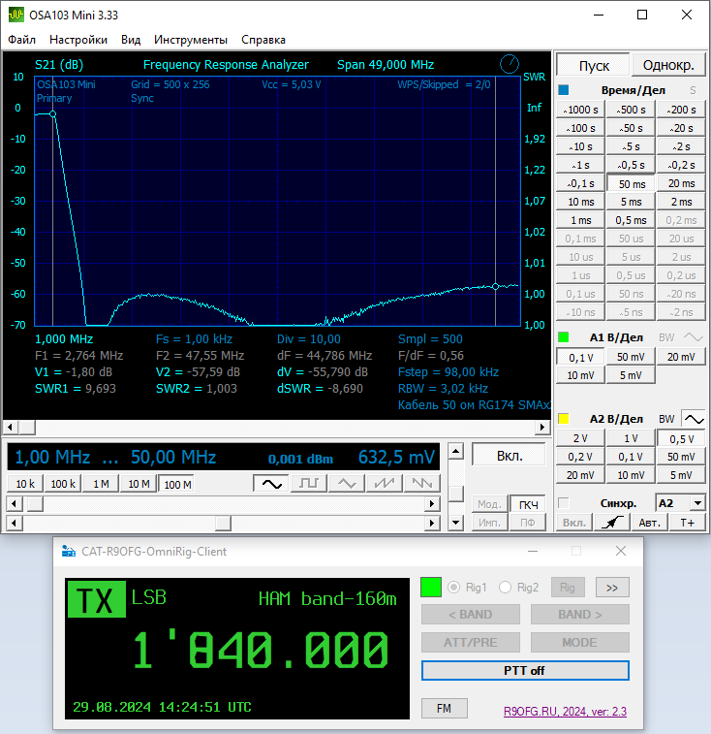Click the blue Time/Div color square
This screenshot has width=711, height=734.
pyautogui.click(x=563, y=89)
